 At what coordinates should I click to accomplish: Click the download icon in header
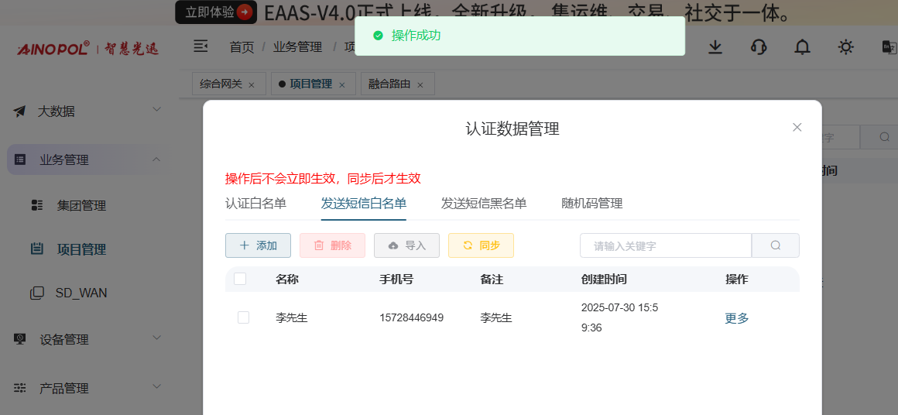point(715,47)
